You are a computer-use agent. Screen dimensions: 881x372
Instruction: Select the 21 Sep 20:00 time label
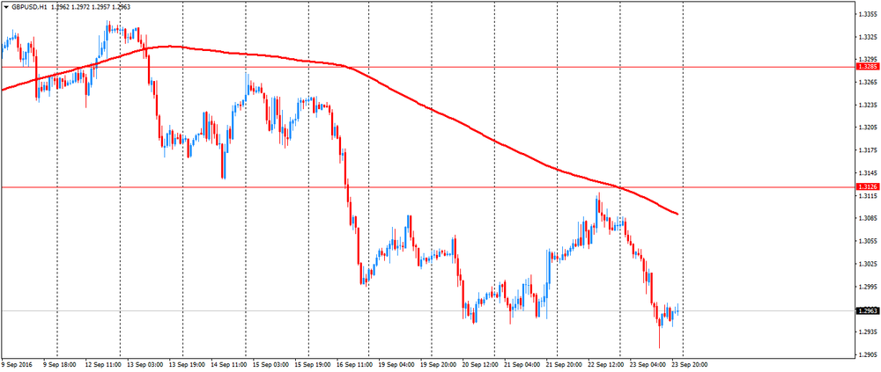click(x=566, y=364)
